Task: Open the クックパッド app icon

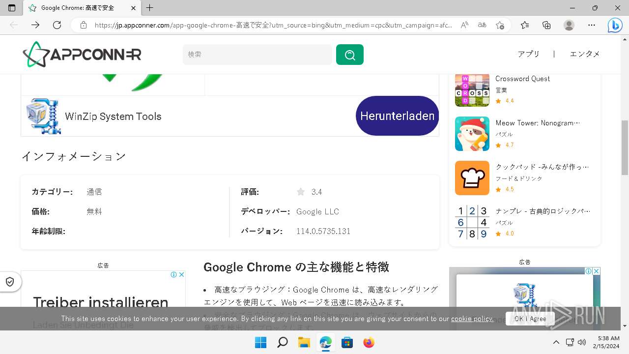Action: [x=472, y=178]
